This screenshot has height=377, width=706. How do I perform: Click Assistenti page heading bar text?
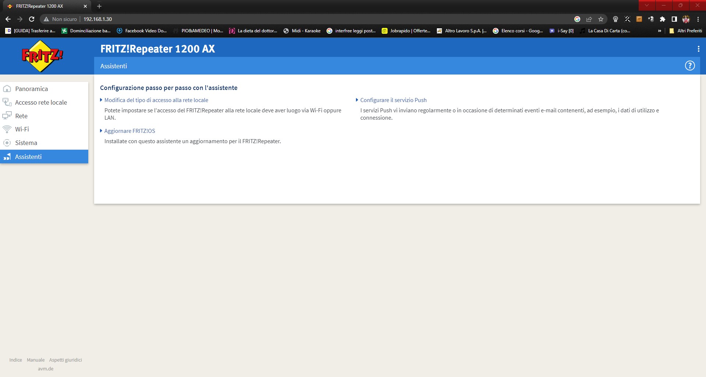[x=114, y=66]
